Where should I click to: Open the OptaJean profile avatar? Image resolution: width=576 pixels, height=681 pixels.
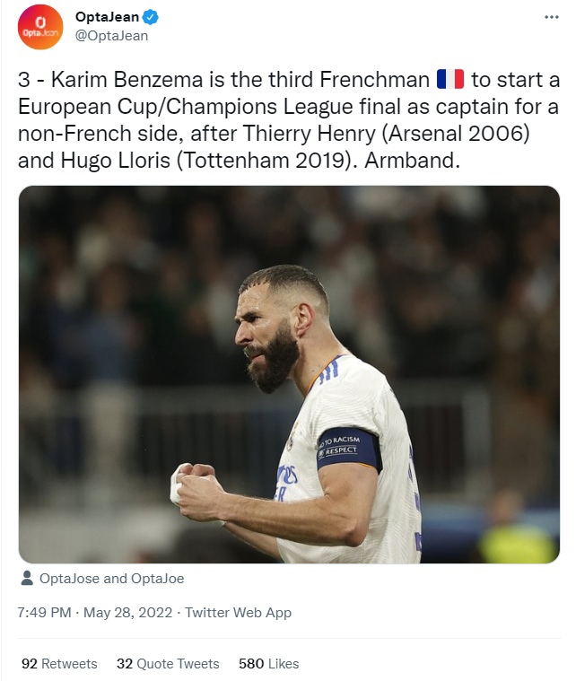[x=40, y=27]
